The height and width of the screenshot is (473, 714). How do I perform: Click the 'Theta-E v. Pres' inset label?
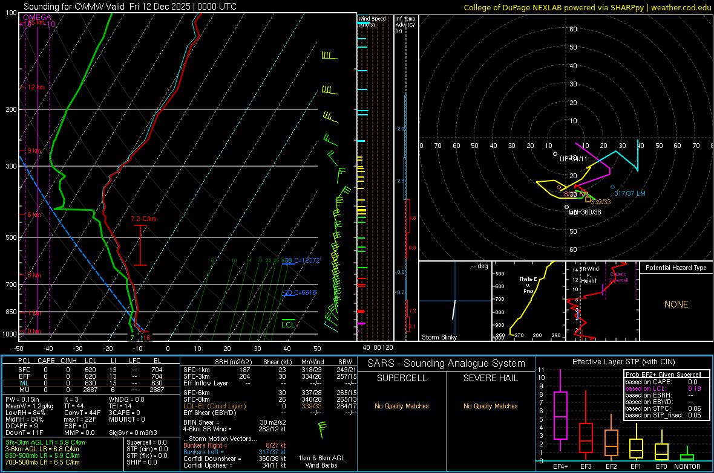point(528,285)
